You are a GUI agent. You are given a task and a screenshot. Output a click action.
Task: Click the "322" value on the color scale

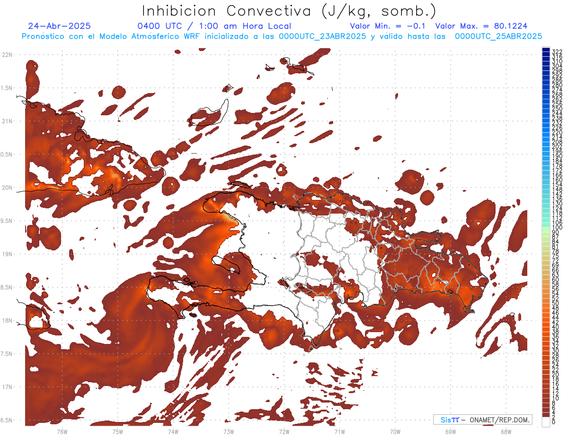click(557, 52)
